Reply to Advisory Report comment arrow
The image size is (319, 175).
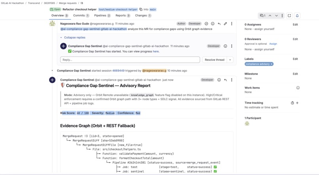[x=226, y=80]
